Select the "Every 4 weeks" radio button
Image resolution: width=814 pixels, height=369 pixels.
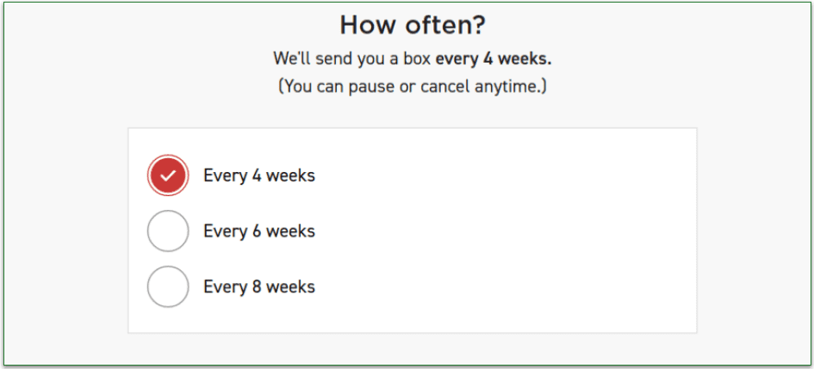(168, 175)
